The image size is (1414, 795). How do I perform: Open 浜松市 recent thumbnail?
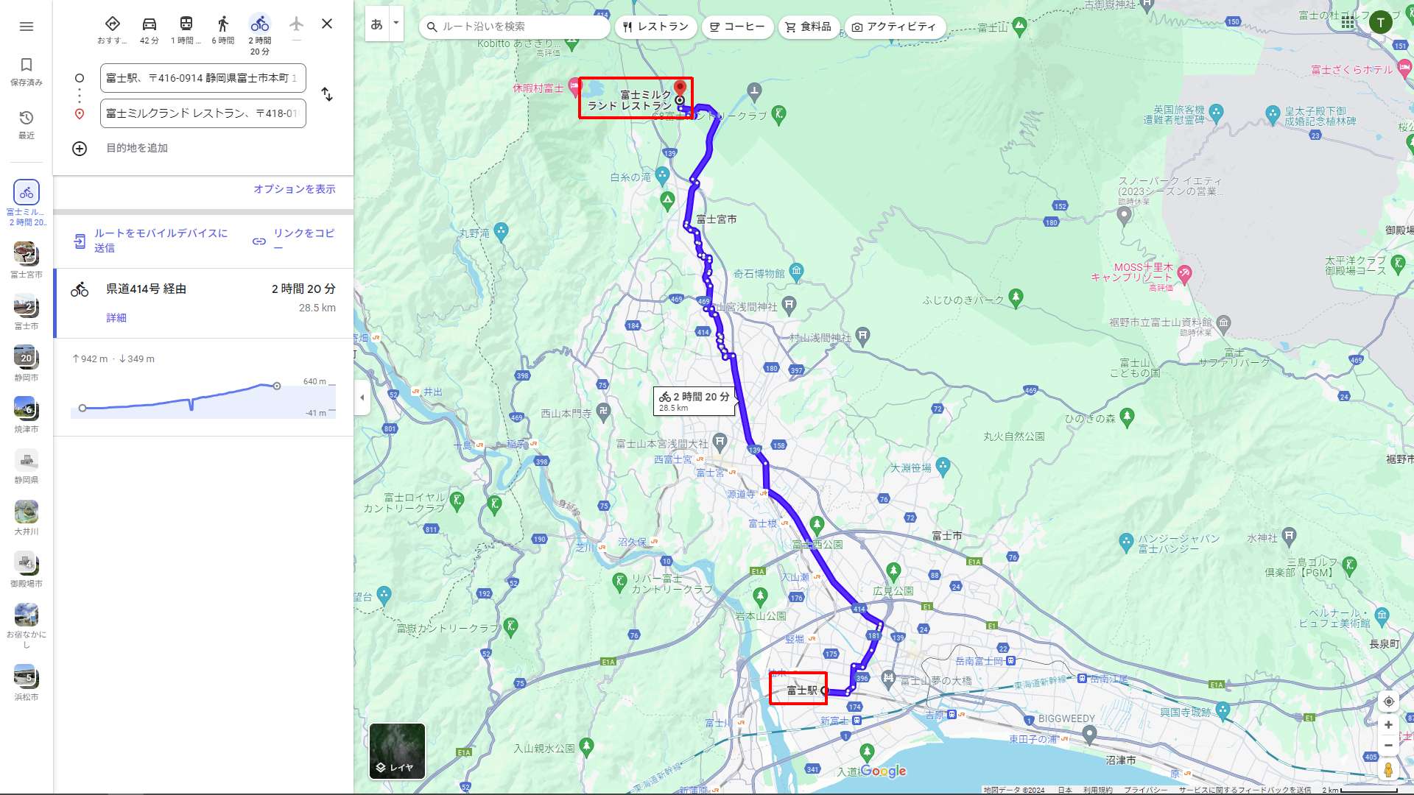pos(27,682)
